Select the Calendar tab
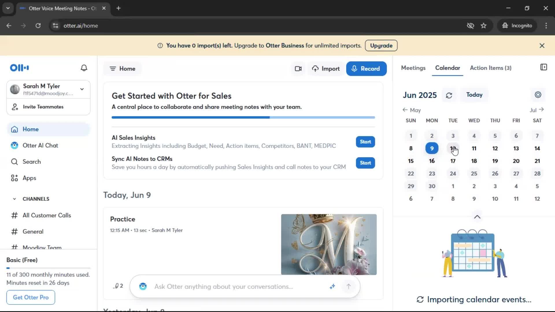 (x=447, y=68)
